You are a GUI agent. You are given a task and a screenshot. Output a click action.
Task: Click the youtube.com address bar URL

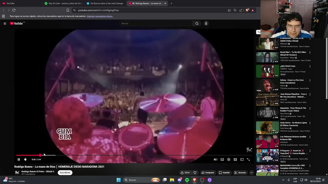(x=98, y=10)
